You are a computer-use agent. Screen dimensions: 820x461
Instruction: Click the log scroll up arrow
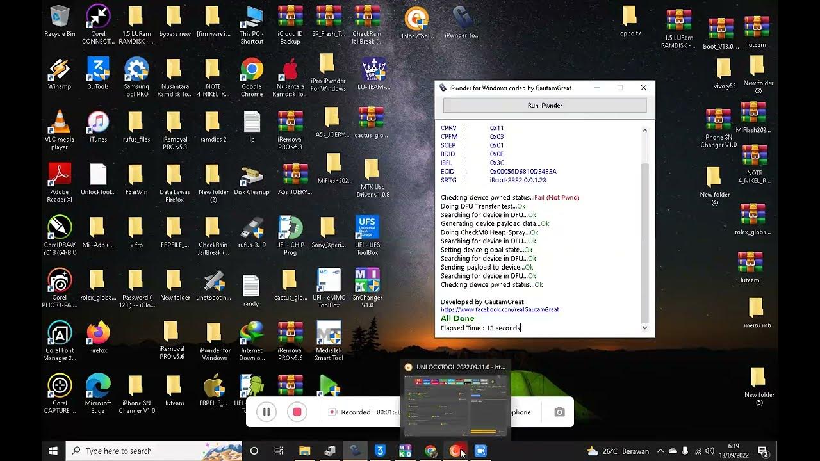(644, 130)
